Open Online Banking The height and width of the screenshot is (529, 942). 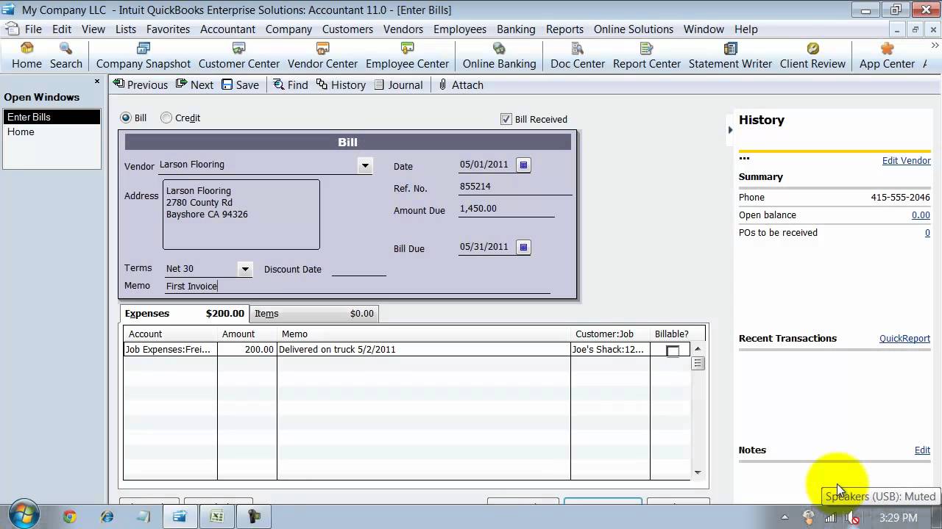point(499,57)
